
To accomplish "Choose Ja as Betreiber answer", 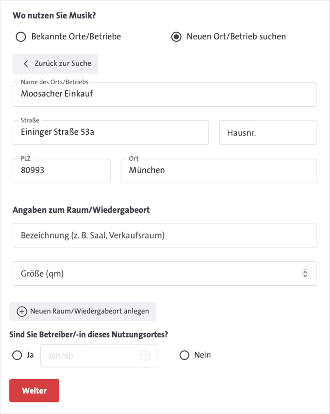I will pos(17,355).
